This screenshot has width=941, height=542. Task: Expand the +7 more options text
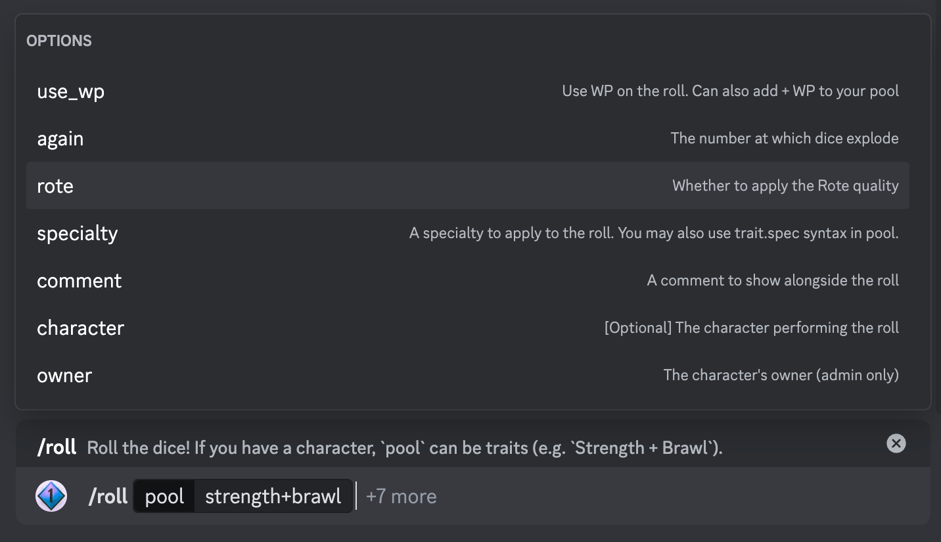401,496
